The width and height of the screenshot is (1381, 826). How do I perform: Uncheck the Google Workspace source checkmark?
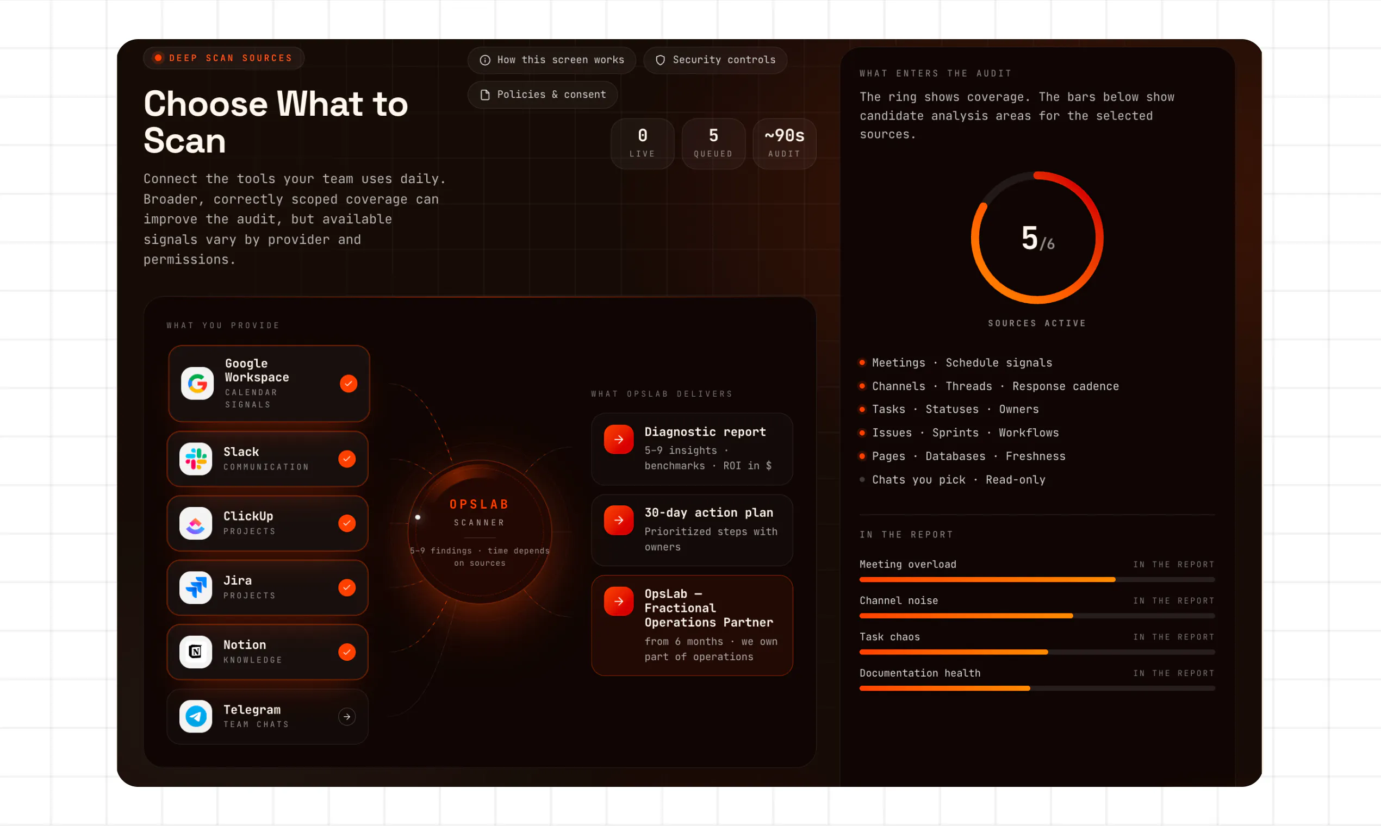(x=349, y=384)
